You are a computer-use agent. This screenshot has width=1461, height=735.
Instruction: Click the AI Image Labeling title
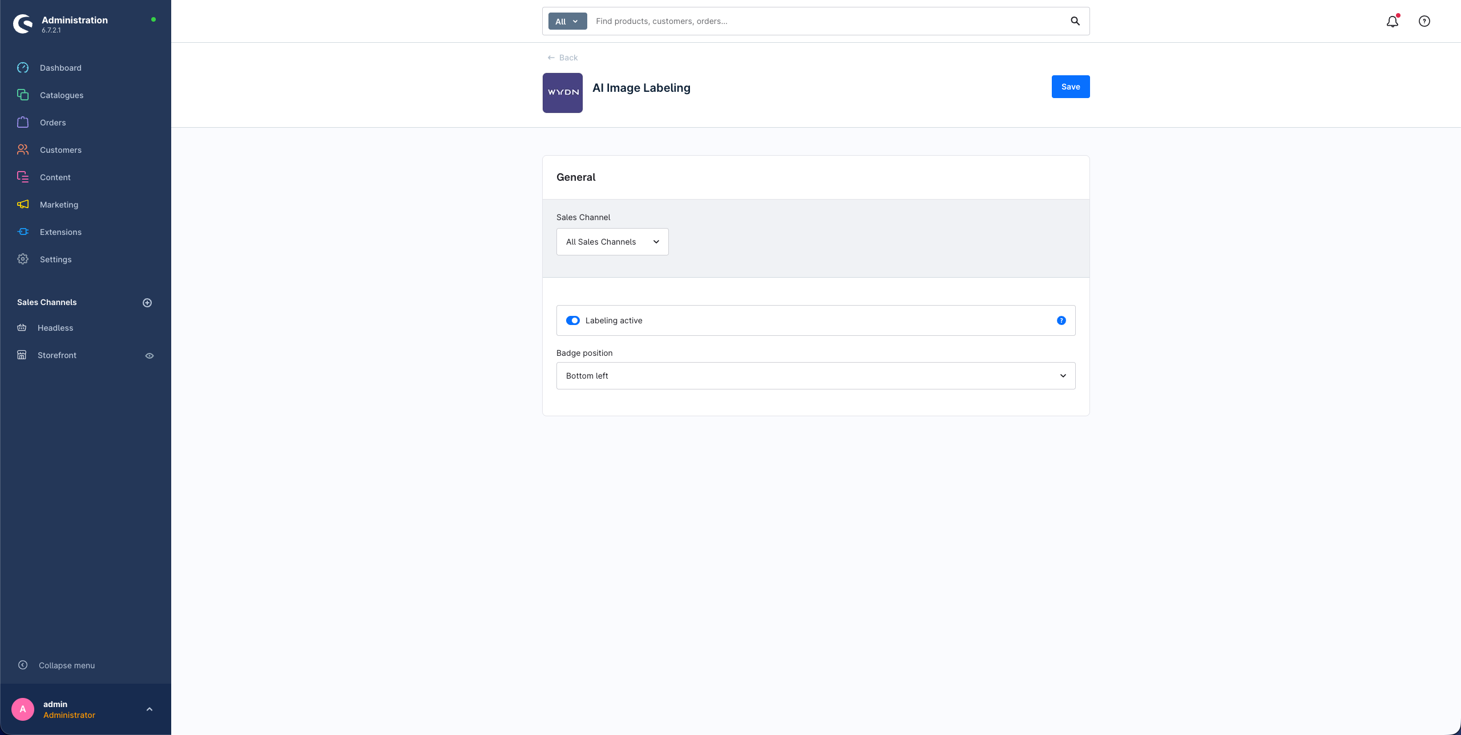point(641,88)
